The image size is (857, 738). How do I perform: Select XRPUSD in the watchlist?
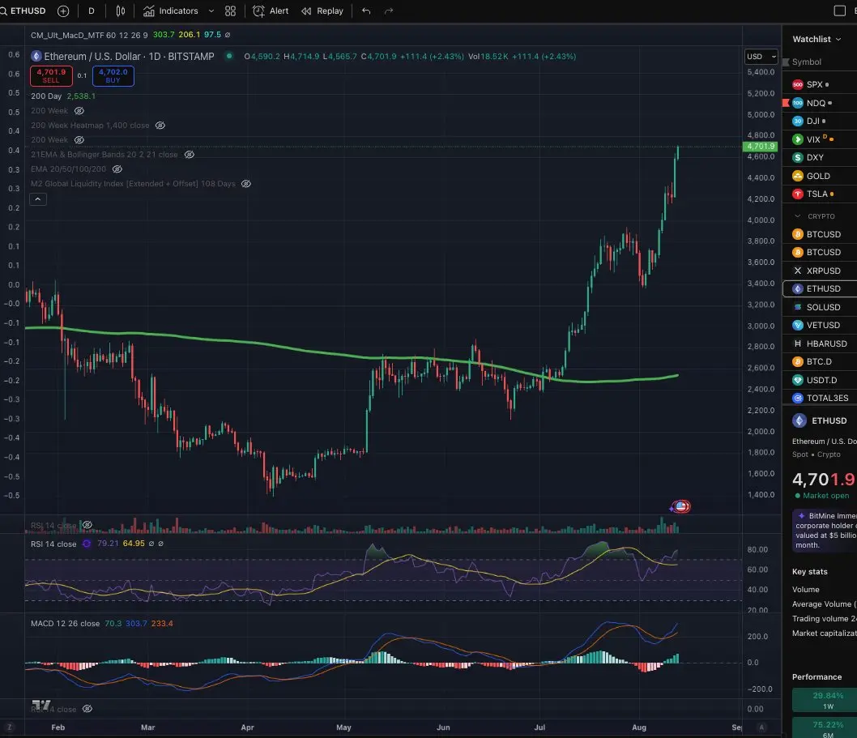[x=820, y=271]
